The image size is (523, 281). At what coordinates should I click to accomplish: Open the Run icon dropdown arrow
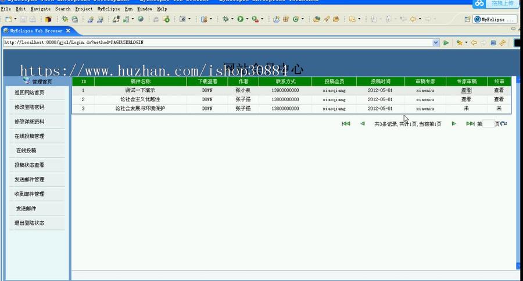[x=247, y=19]
